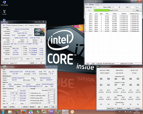
Task: Click OK in the CPU-Z window
Action: coord(41,63)
